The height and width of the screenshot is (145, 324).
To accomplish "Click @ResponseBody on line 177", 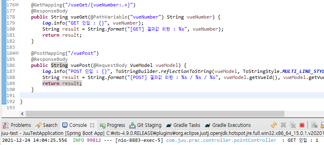I will [x=49, y=11].
